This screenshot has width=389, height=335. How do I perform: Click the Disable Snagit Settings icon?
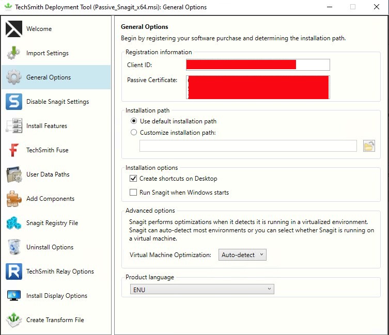click(x=14, y=102)
